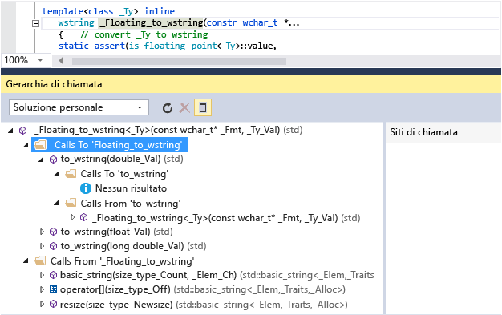Image resolution: width=502 pixels, height=315 pixels.
Task: Select the 'Calls To Floating_to_wstring' row
Action: coord(109,145)
